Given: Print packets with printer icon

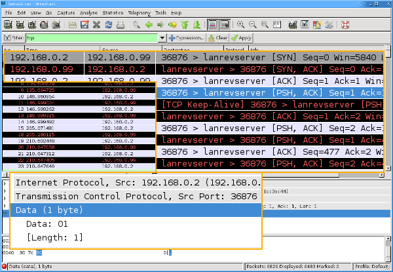Looking at the screenshot, I should 121,24.
